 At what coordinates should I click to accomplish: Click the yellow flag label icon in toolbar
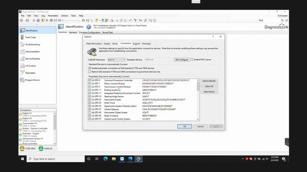coord(97,20)
